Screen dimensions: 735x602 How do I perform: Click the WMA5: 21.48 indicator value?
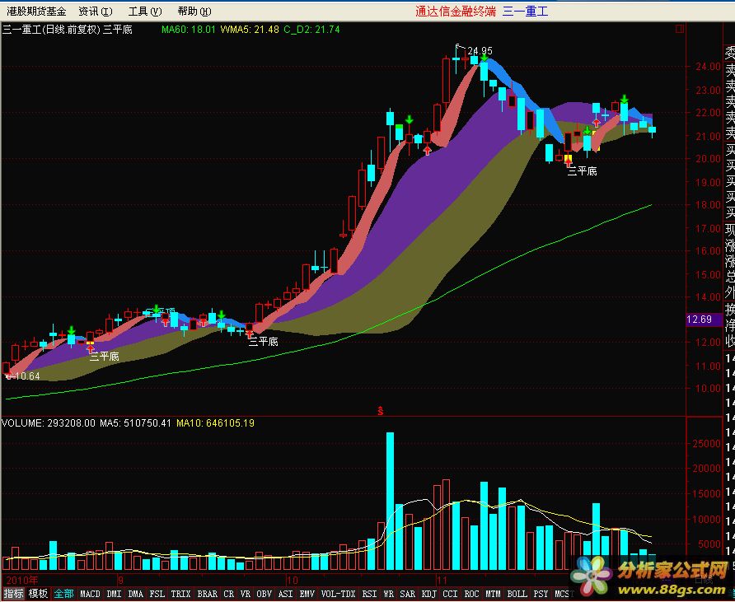250,30
